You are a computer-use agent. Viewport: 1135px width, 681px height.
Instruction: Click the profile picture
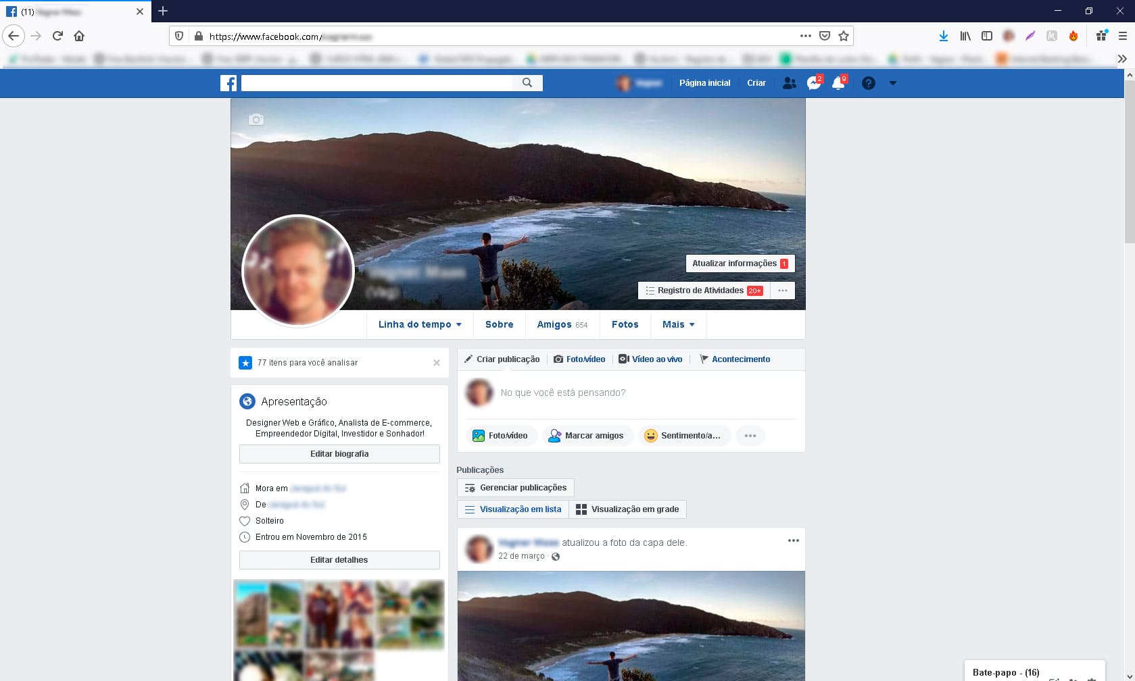(x=298, y=270)
